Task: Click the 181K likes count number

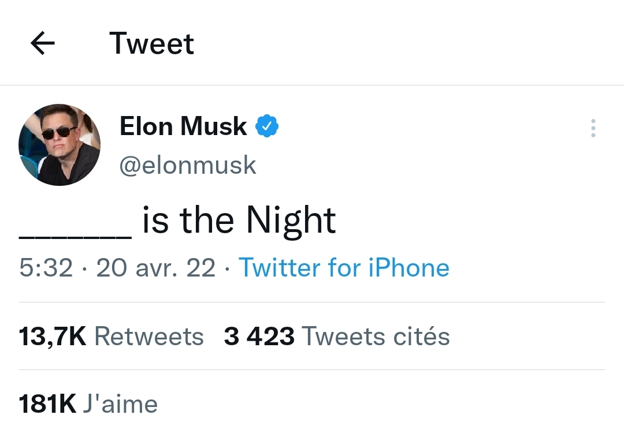Action: tap(47, 404)
